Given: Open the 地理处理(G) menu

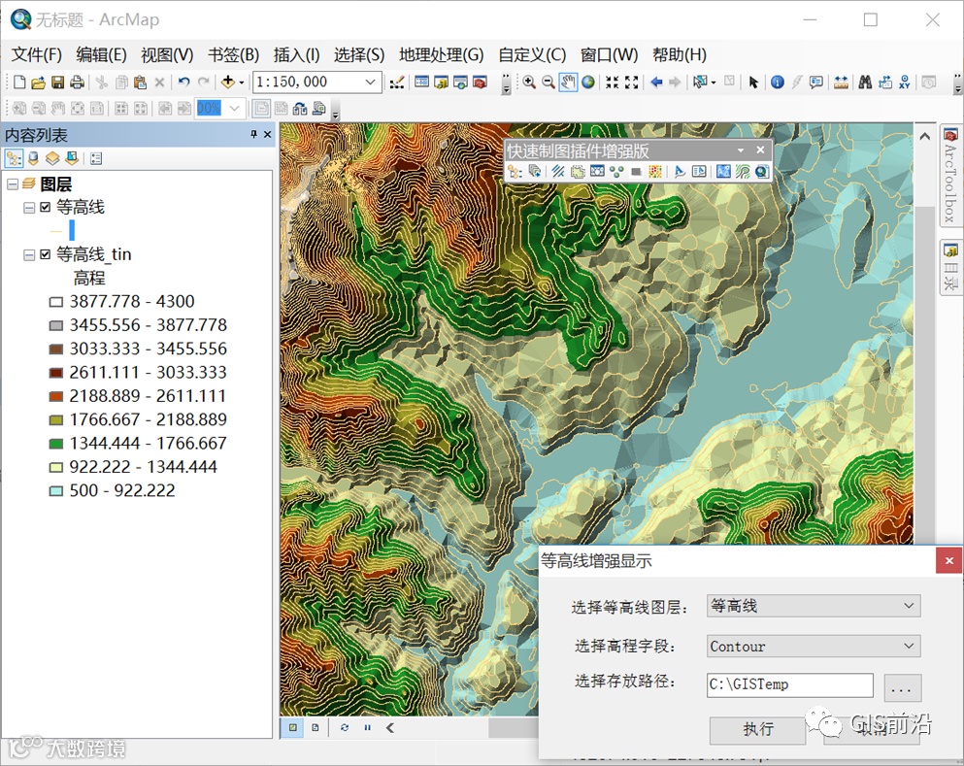Looking at the screenshot, I should click(x=441, y=54).
